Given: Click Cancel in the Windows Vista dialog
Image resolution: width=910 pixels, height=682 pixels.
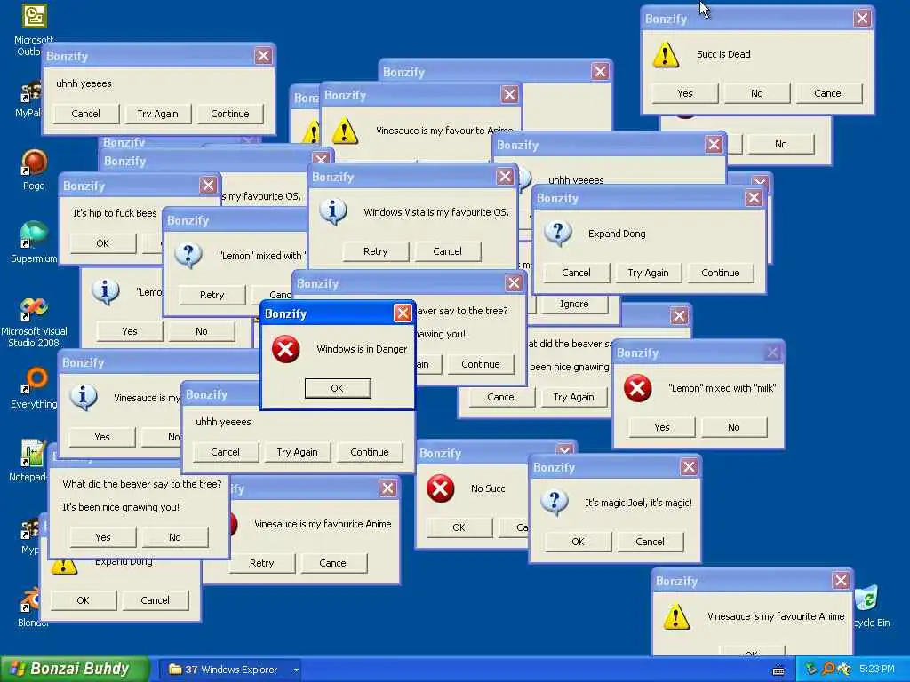Looking at the screenshot, I should pos(448,251).
